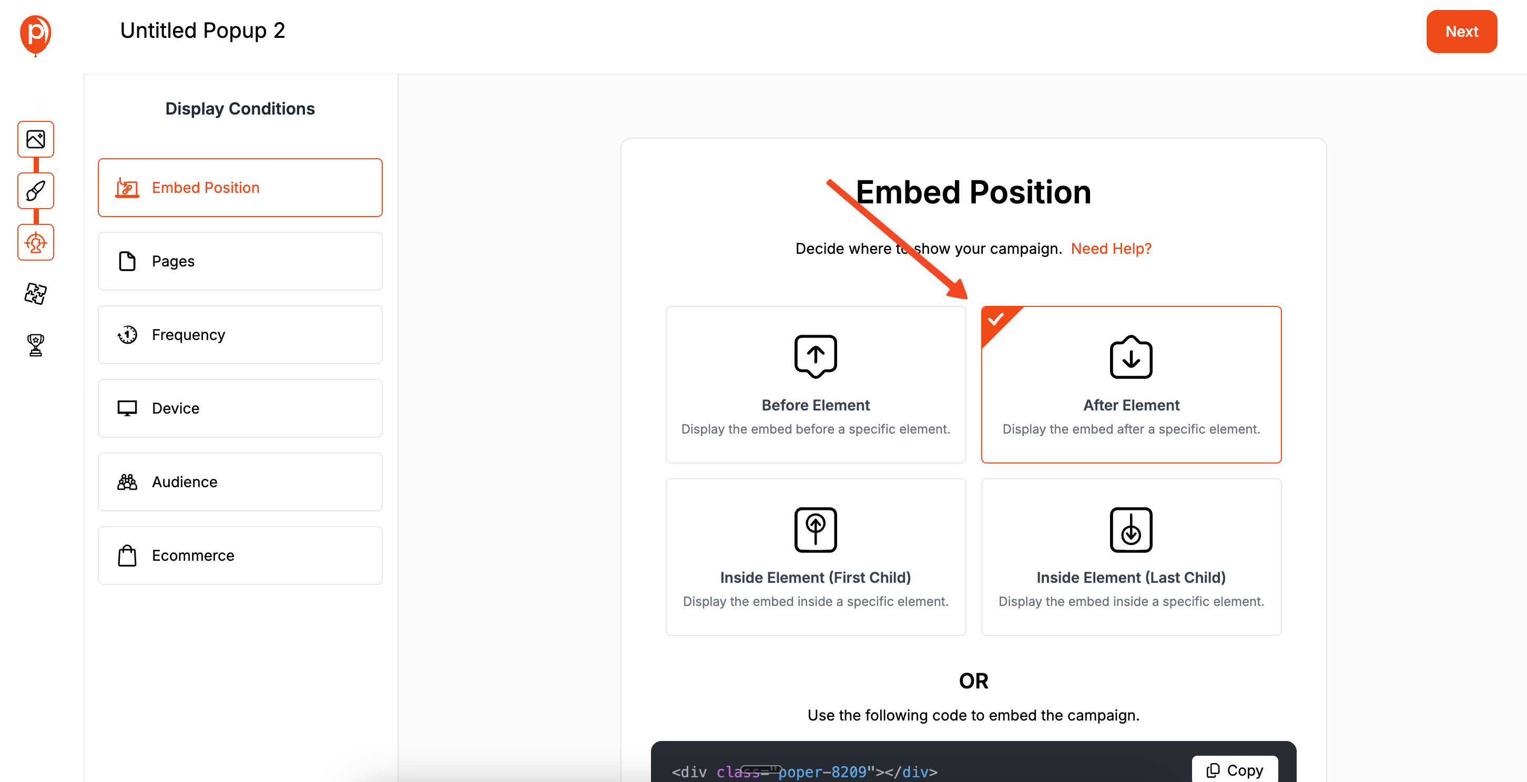Click the Inside Element Last Child icon
This screenshot has width=1527, height=782.
(1131, 529)
